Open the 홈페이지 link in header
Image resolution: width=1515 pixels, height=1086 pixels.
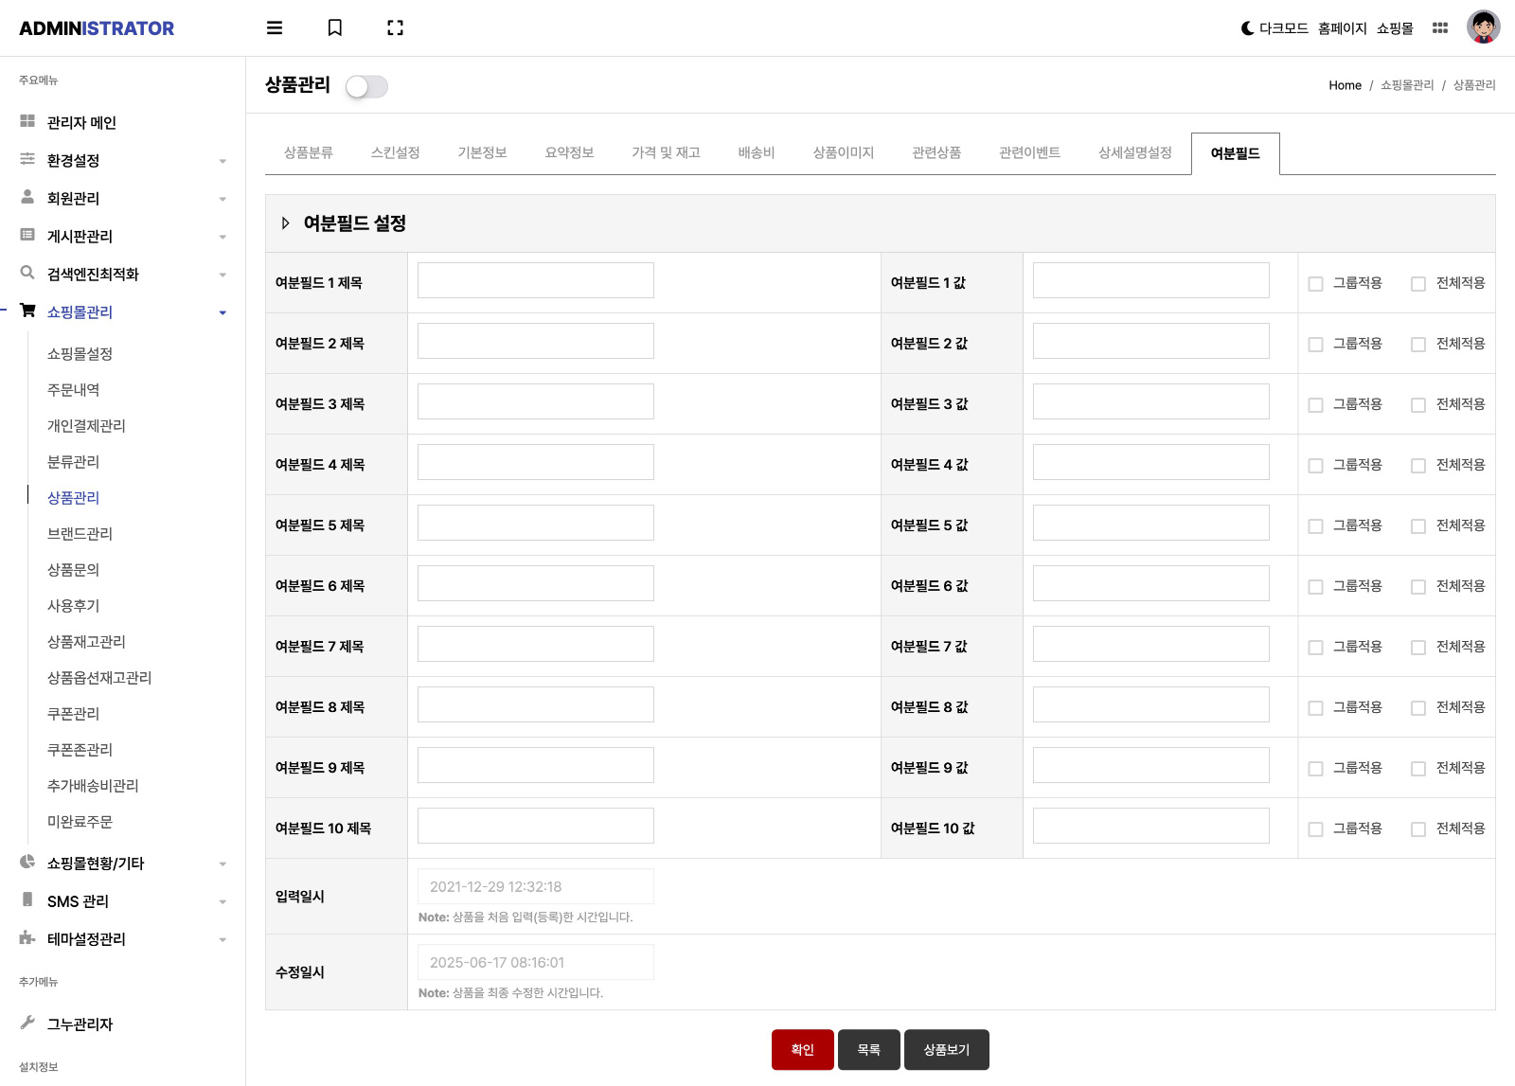point(1343,28)
